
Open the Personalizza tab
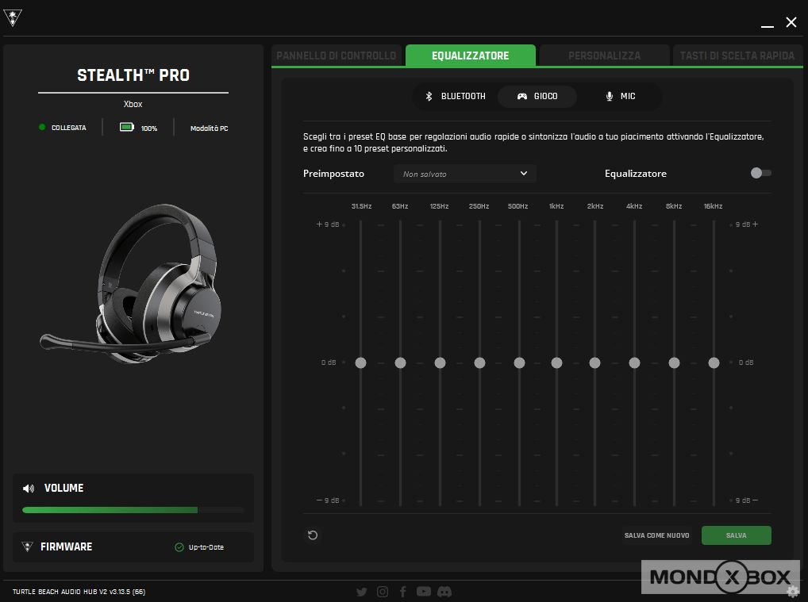click(604, 56)
